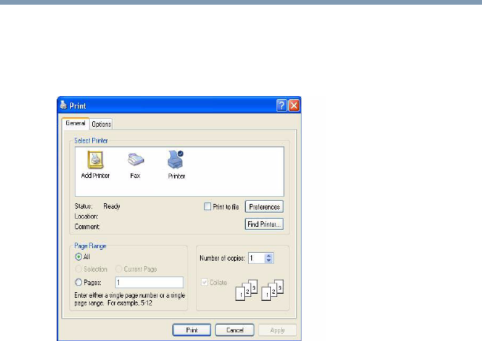This screenshot has height=341, width=482.
Task: Click the Page Range group label
Action: click(x=90, y=246)
